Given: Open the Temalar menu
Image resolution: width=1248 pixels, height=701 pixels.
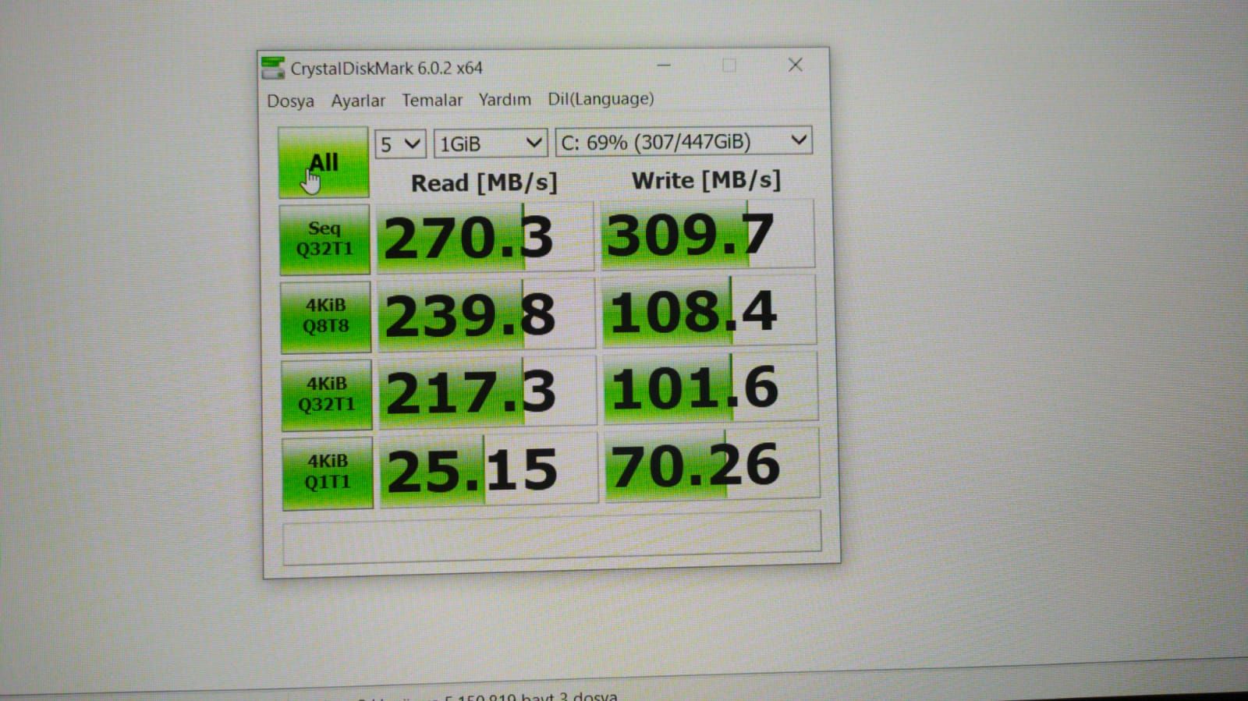Looking at the screenshot, I should [x=432, y=100].
